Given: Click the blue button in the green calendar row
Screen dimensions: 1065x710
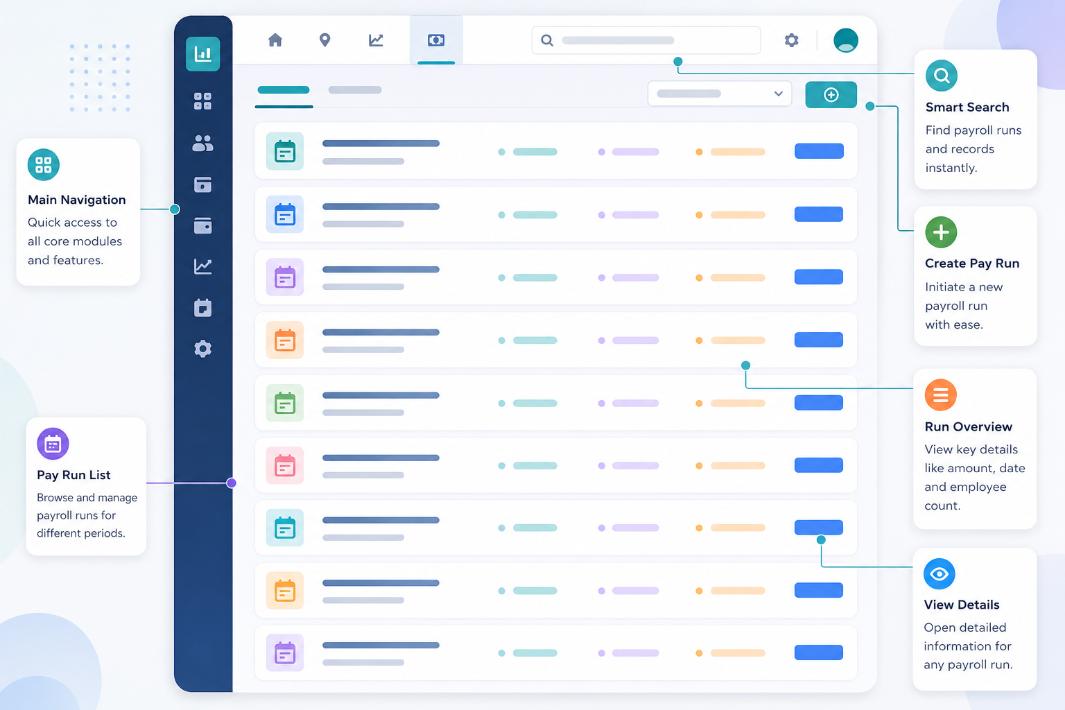Looking at the screenshot, I should (819, 403).
